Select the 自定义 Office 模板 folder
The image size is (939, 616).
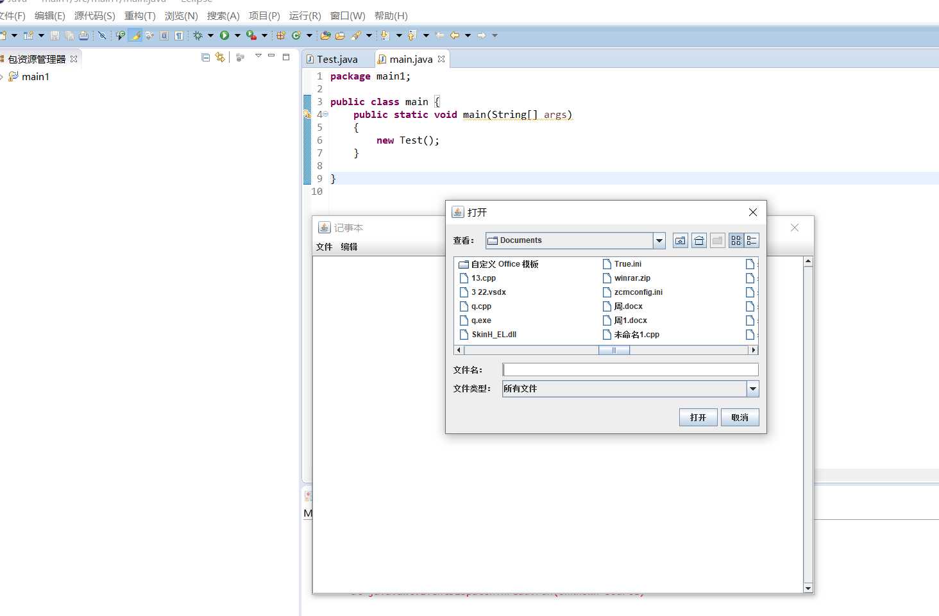coord(499,264)
